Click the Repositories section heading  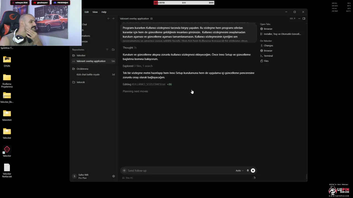[78, 50]
